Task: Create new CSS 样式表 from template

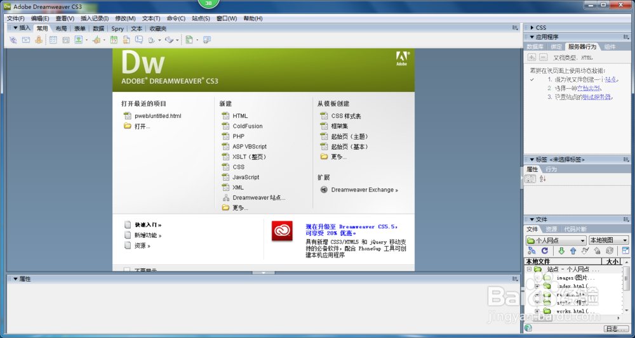Action: click(346, 116)
